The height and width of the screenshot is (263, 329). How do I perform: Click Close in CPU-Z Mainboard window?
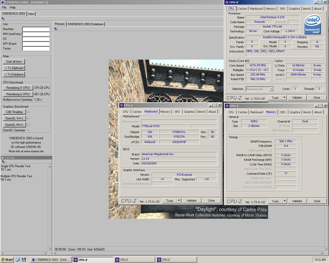pyautogui.click(x=211, y=201)
